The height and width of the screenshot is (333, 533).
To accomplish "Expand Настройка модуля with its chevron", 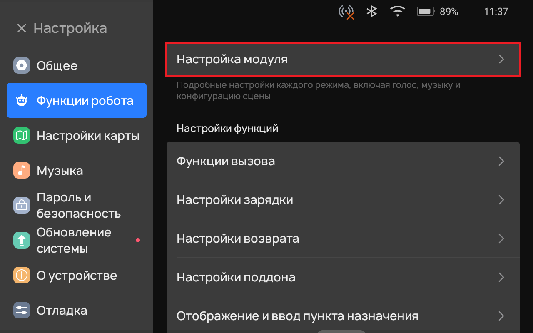I will click(x=501, y=60).
